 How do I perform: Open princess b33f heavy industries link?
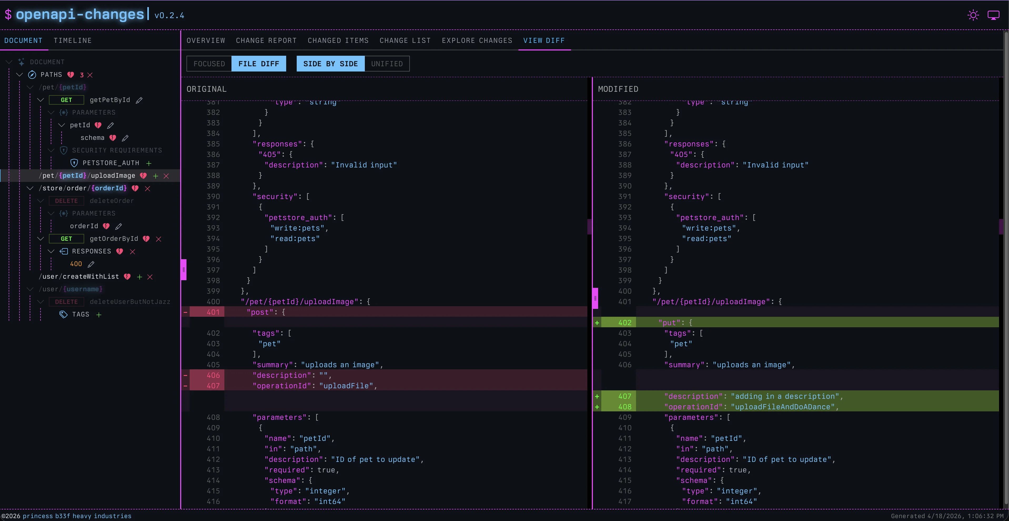(77, 516)
